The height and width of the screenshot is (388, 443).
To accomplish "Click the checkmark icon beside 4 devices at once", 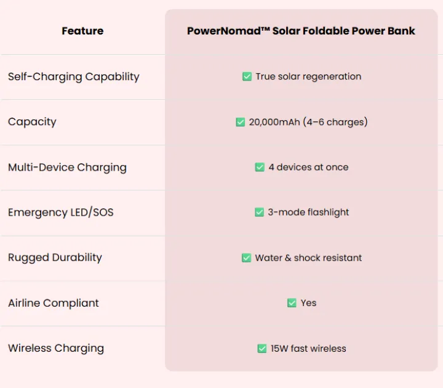I will (x=260, y=167).
